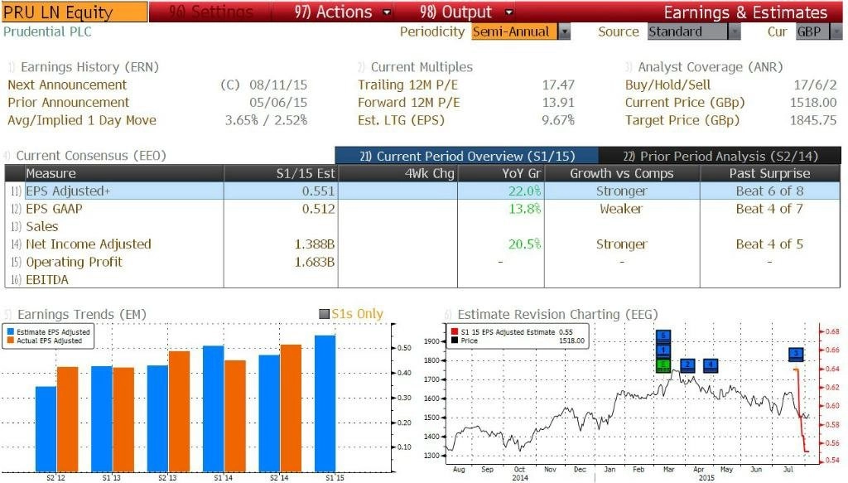Image resolution: width=848 pixels, height=483 pixels.
Task: Click the 1.388B Net Income estimate
Action: (315, 244)
